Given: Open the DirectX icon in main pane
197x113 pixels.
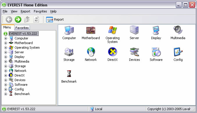Looking at the screenshot, I should coord(112,52).
